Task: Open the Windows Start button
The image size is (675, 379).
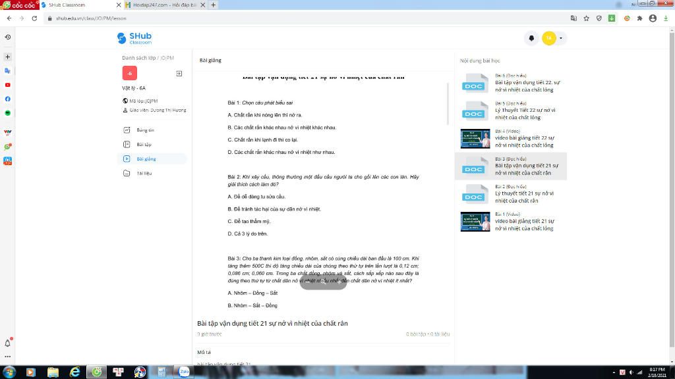Action: coord(9,372)
